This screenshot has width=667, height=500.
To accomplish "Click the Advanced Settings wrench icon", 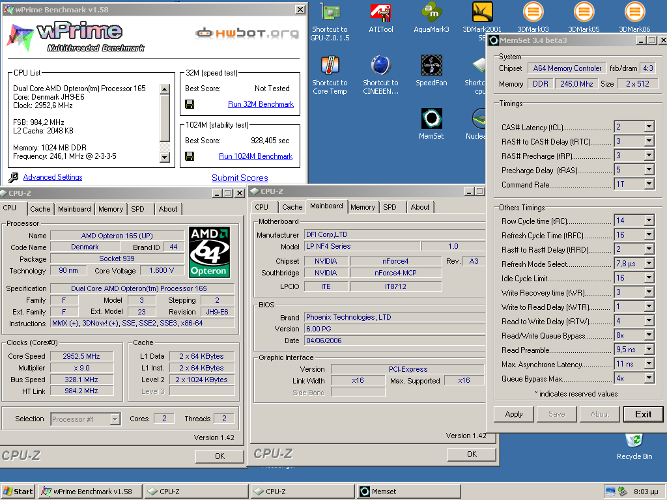I will (x=14, y=177).
